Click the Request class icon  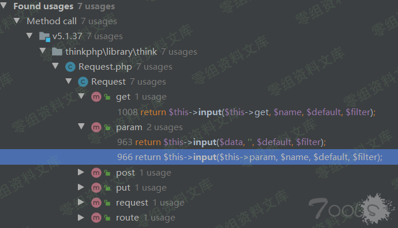pyautogui.click(x=83, y=82)
